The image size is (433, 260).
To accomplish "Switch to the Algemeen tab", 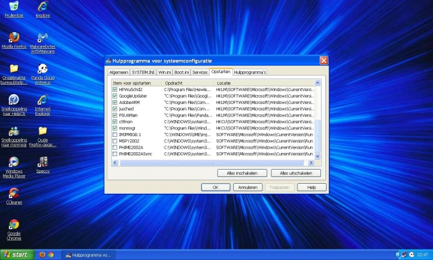I will [x=119, y=72].
